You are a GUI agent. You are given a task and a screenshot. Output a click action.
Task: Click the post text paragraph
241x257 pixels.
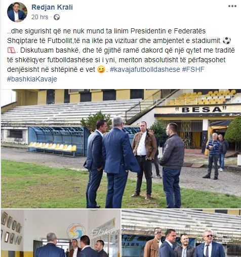[121, 55]
